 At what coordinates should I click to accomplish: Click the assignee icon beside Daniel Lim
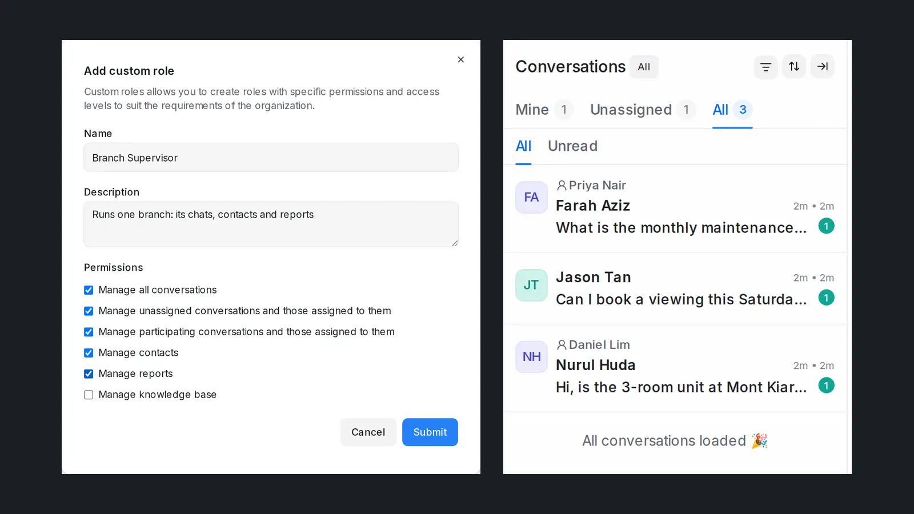coord(562,345)
